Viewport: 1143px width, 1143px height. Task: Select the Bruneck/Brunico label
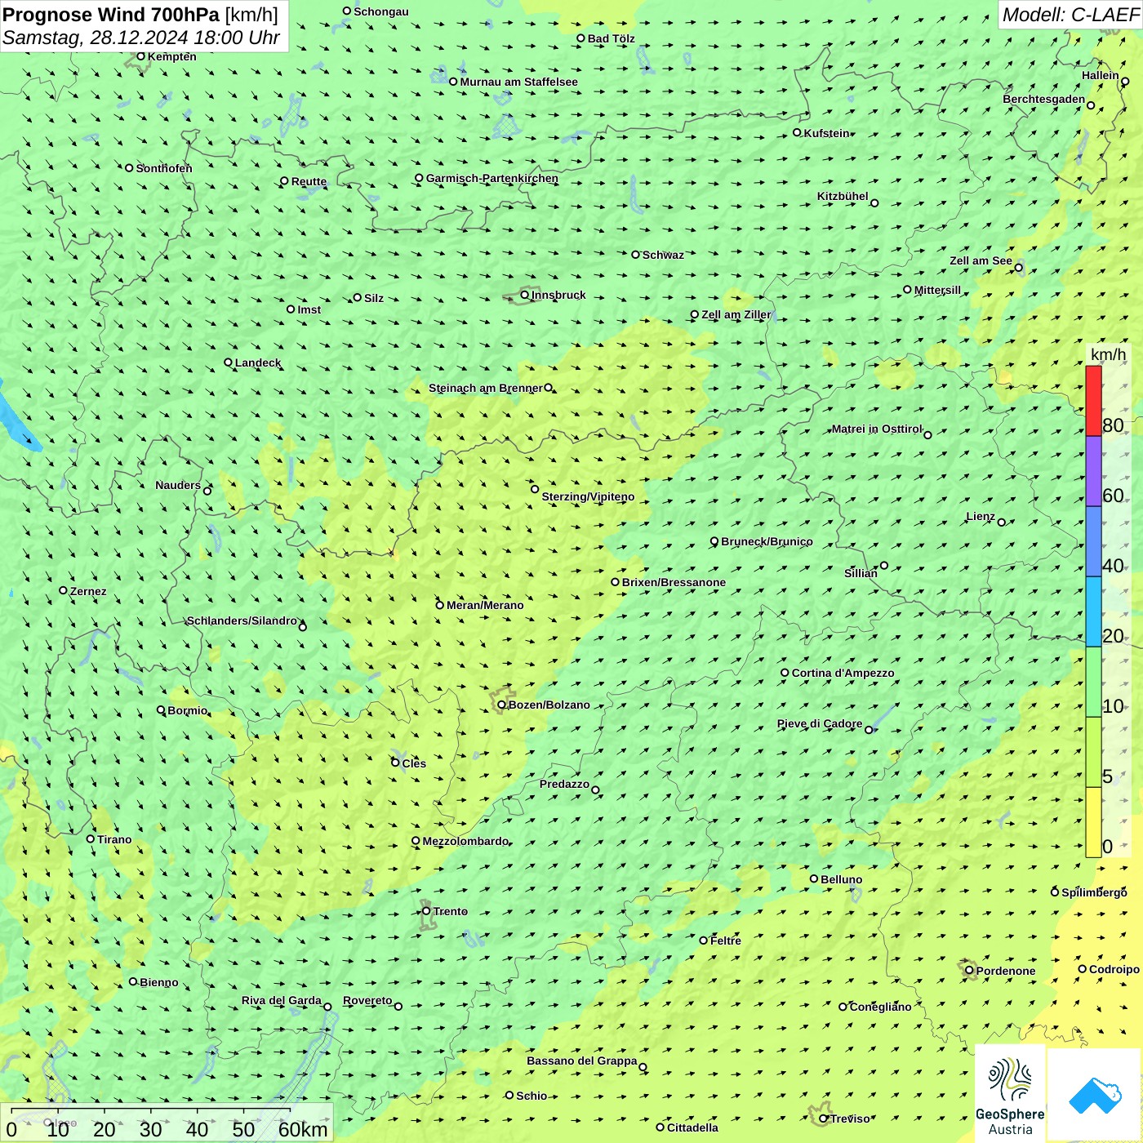(x=767, y=541)
